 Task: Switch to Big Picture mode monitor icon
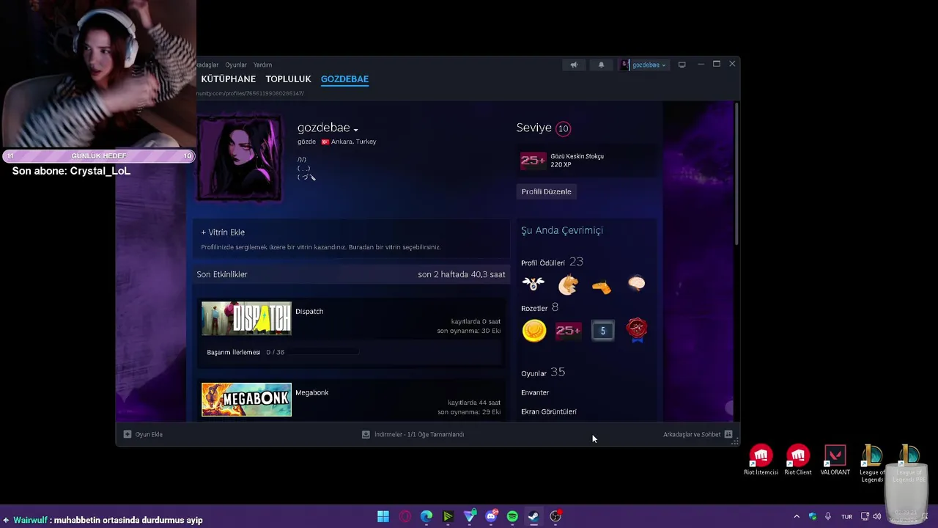tap(682, 65)
